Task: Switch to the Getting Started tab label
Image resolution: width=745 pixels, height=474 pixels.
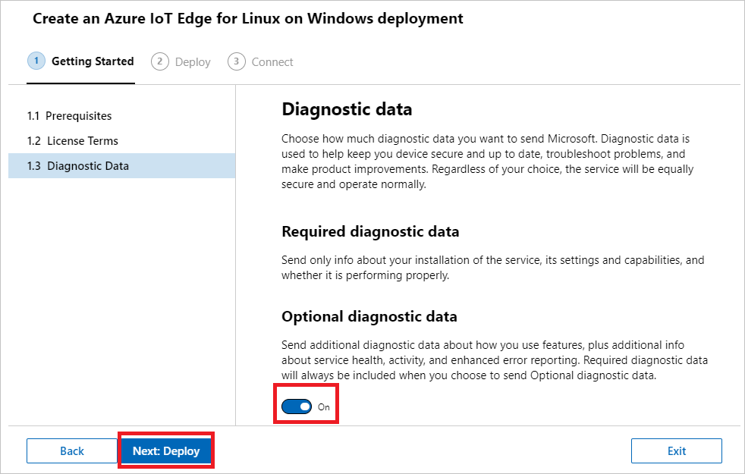Action: (x=93, y=61)
